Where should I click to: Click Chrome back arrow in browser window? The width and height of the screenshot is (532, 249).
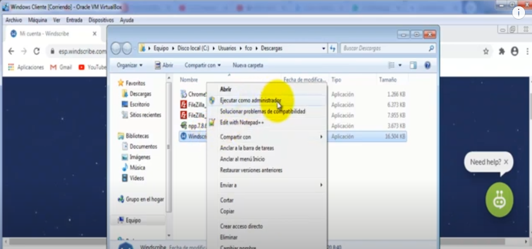11,51
